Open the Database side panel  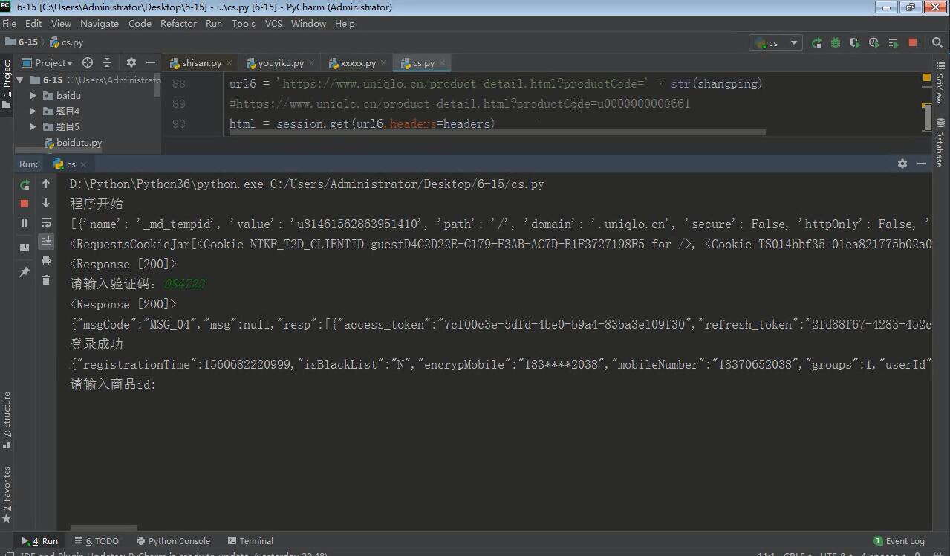[940, 142]
